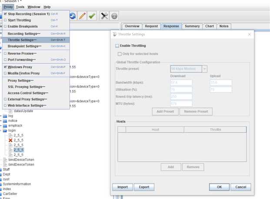Choose Breakpoint Settings menu item
The image size is (270, 199).
36,46
